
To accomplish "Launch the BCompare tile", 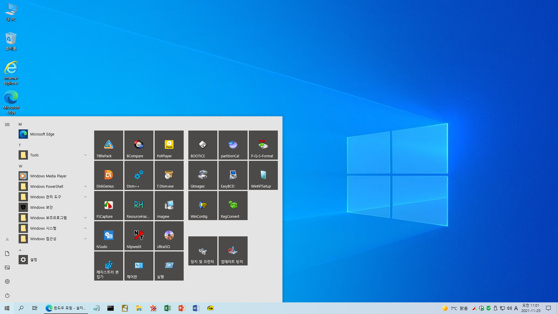I will (x=139, y=145).
